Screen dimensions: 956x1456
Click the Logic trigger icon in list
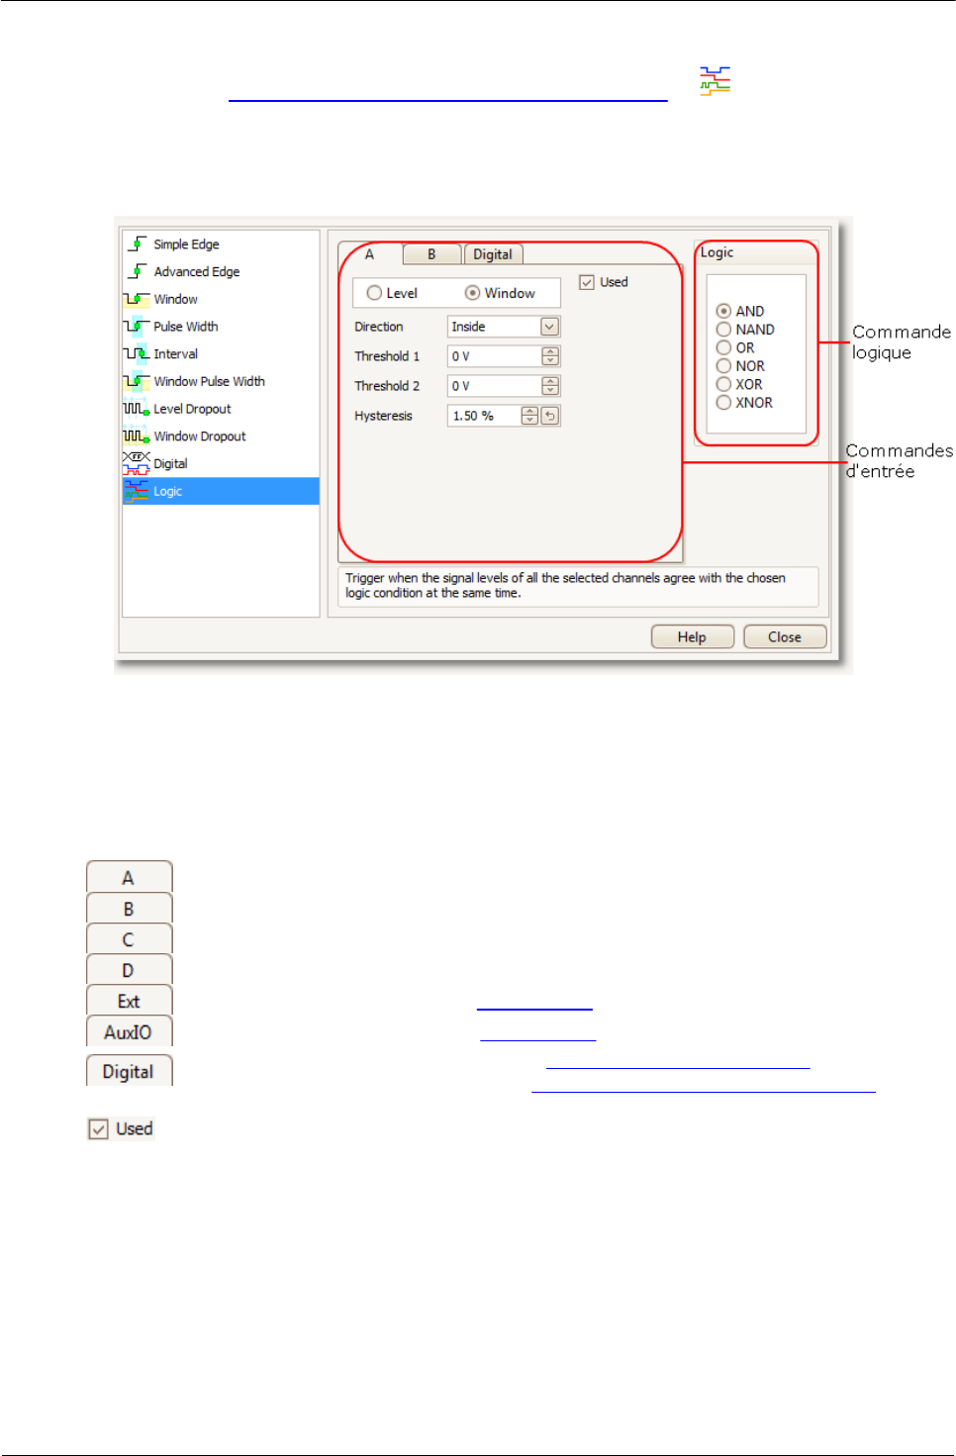(137, 491)
